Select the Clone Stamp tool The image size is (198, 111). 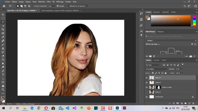point(3,48)
